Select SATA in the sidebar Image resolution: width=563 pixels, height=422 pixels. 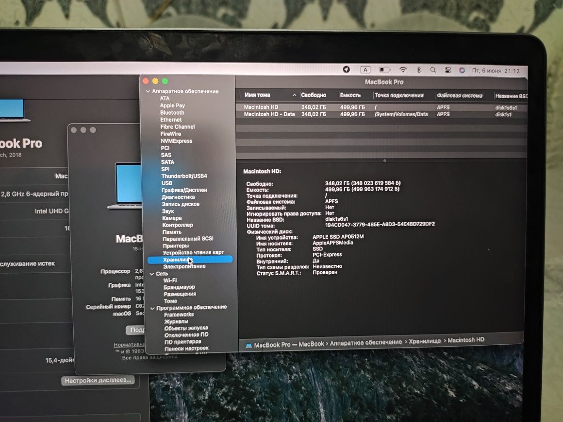tap(167, 162)
